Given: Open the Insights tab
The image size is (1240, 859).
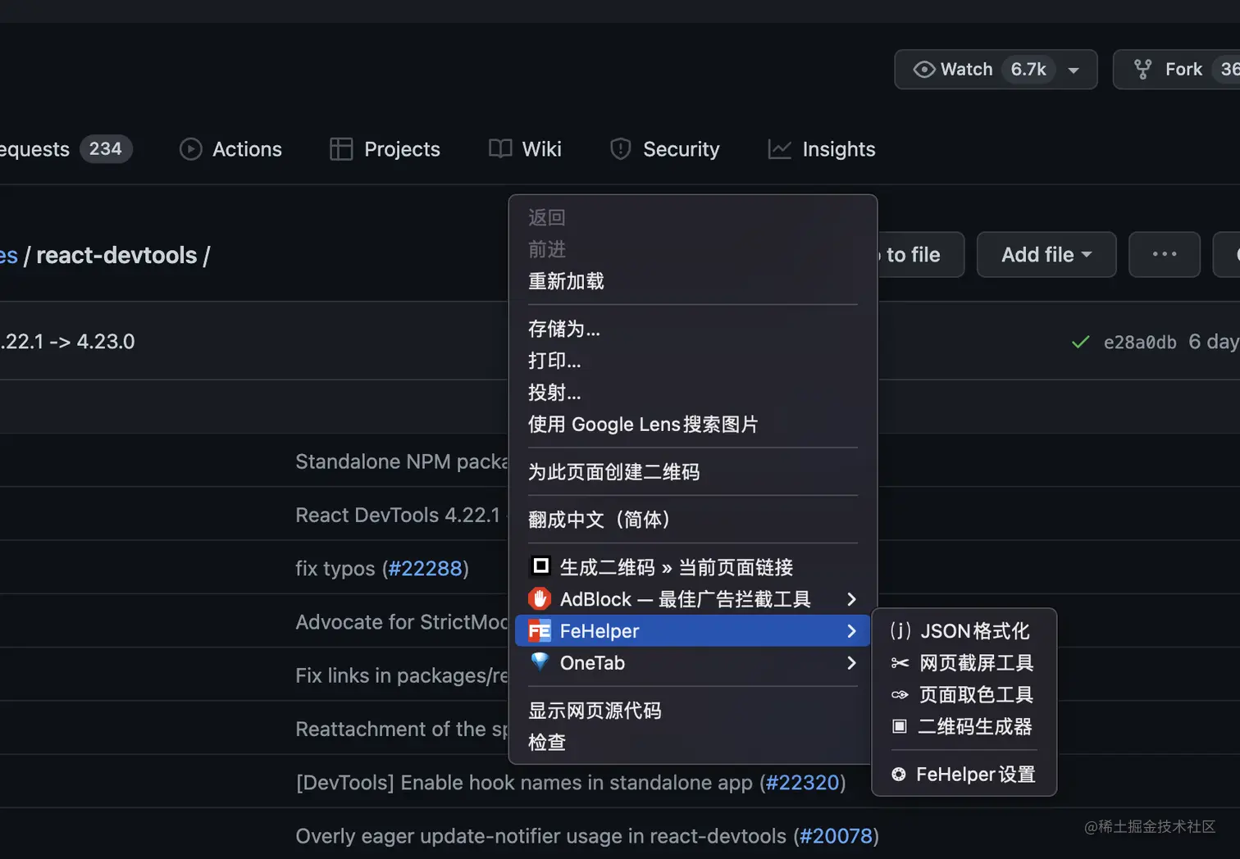Looking at the screenshot, I should click(822, 149).
